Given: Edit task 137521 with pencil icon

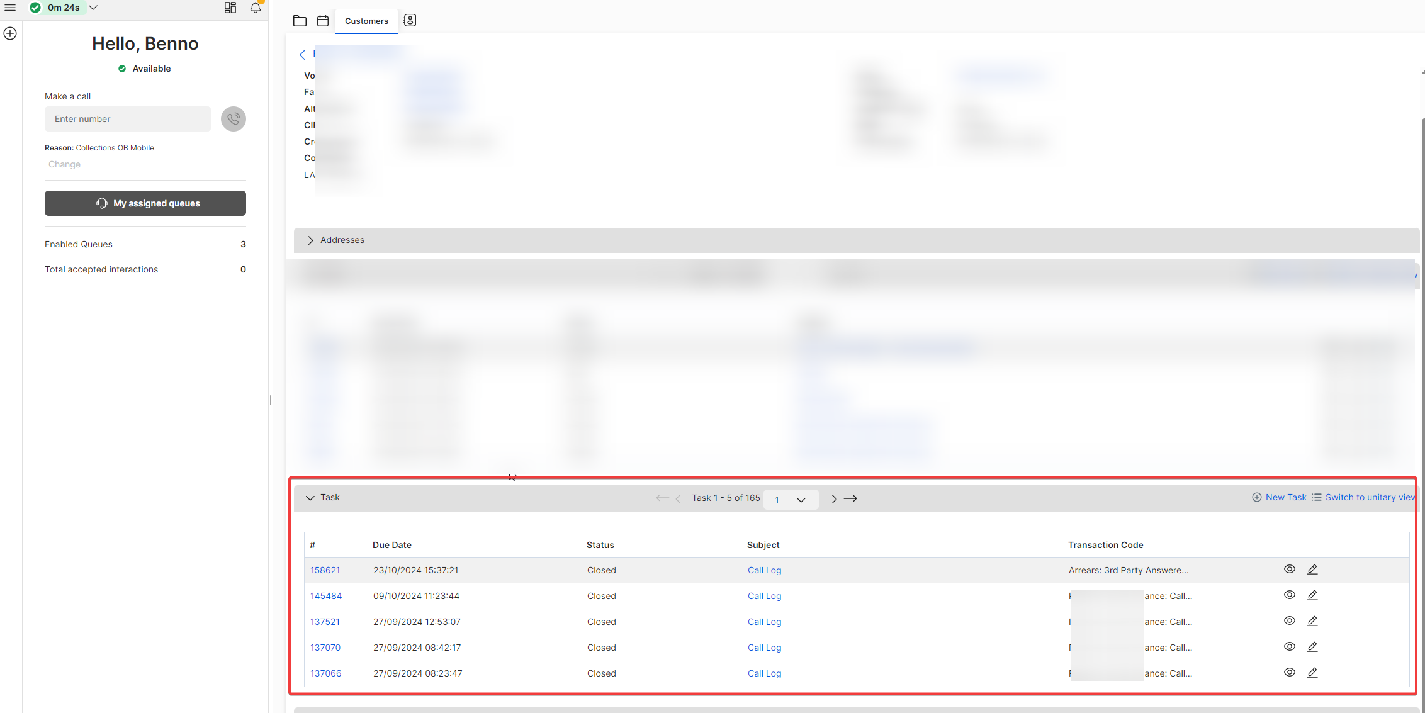Looking at the screenshot, I should pyautogui.click(x=1312, y=620).
